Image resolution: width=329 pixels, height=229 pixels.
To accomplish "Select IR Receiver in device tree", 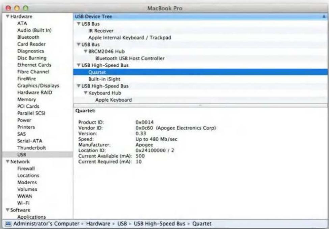I will (x=101, y=31).
